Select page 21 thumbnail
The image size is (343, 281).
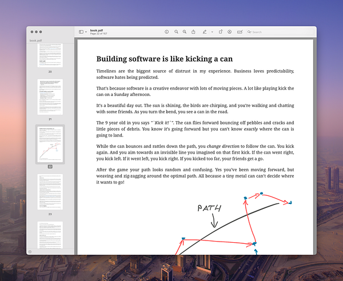[50, 97]
